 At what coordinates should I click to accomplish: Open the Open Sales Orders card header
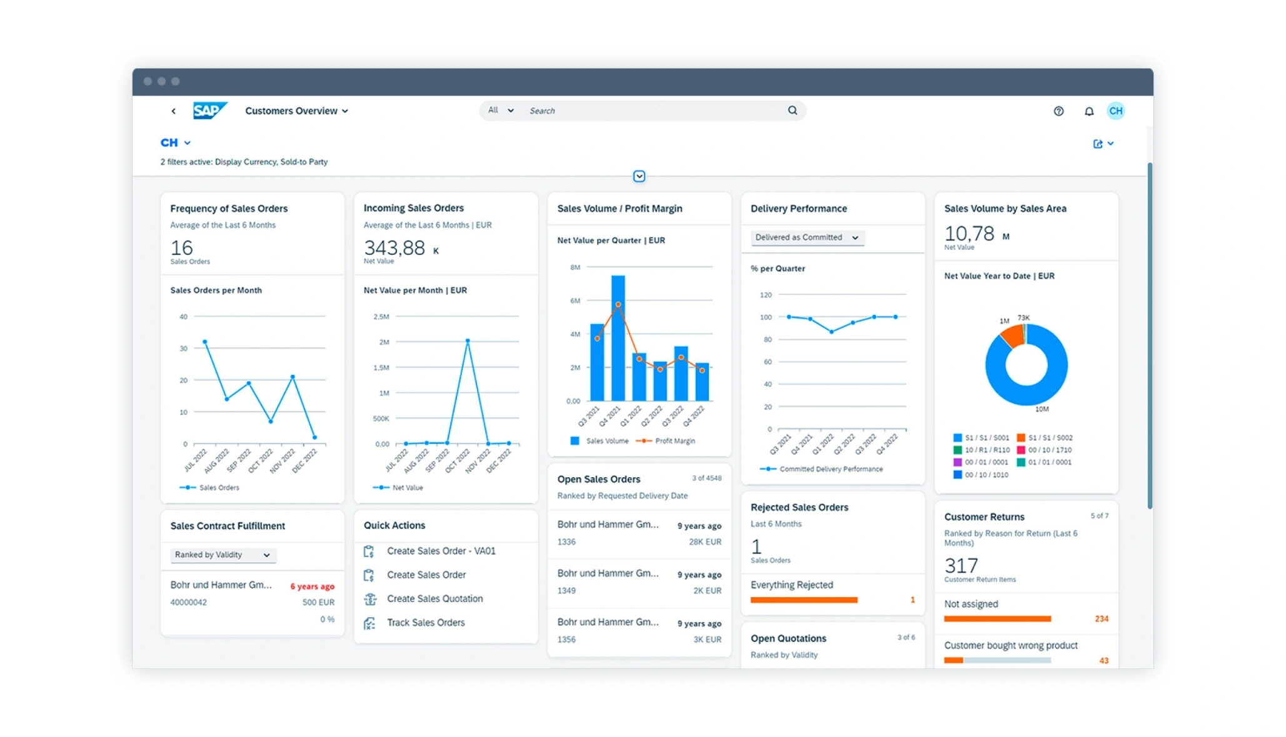(598, 479)
